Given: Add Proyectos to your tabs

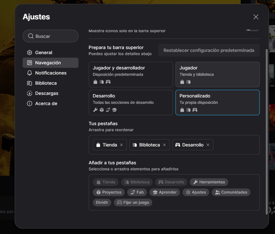Looking at the screenshot, I should coord(108,192).
